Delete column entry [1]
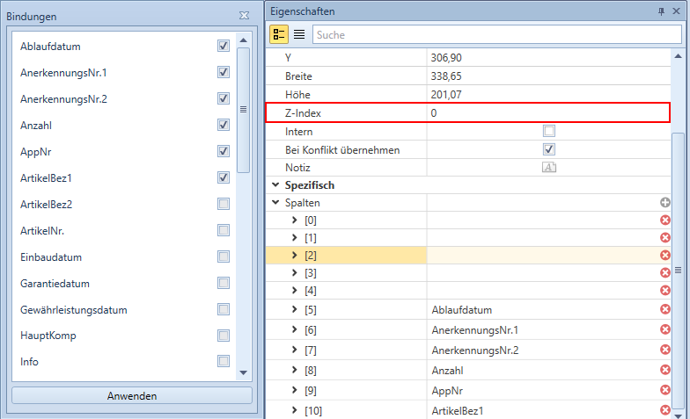 point(665,237)
